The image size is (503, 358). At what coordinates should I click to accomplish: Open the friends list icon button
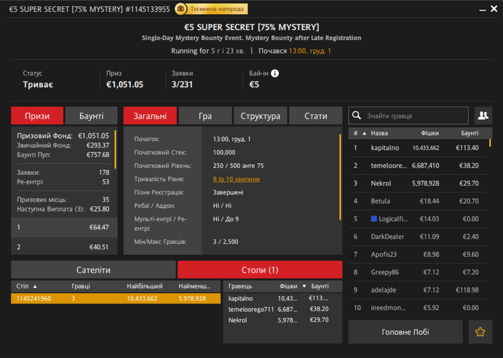483,116
